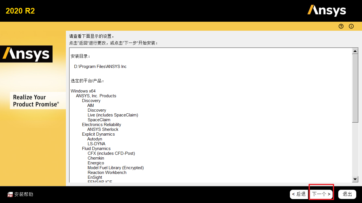Click the SpaceClaim product entry
Image resolution: width=362 pixels, height=203 pixels.
pyautogui.click(x=99, y=120)
